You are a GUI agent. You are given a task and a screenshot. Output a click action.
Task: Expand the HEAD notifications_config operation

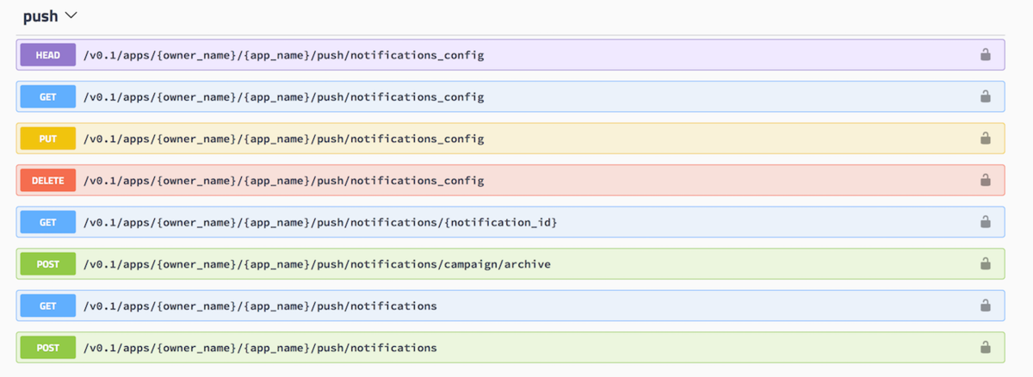(x=510, y=55)
